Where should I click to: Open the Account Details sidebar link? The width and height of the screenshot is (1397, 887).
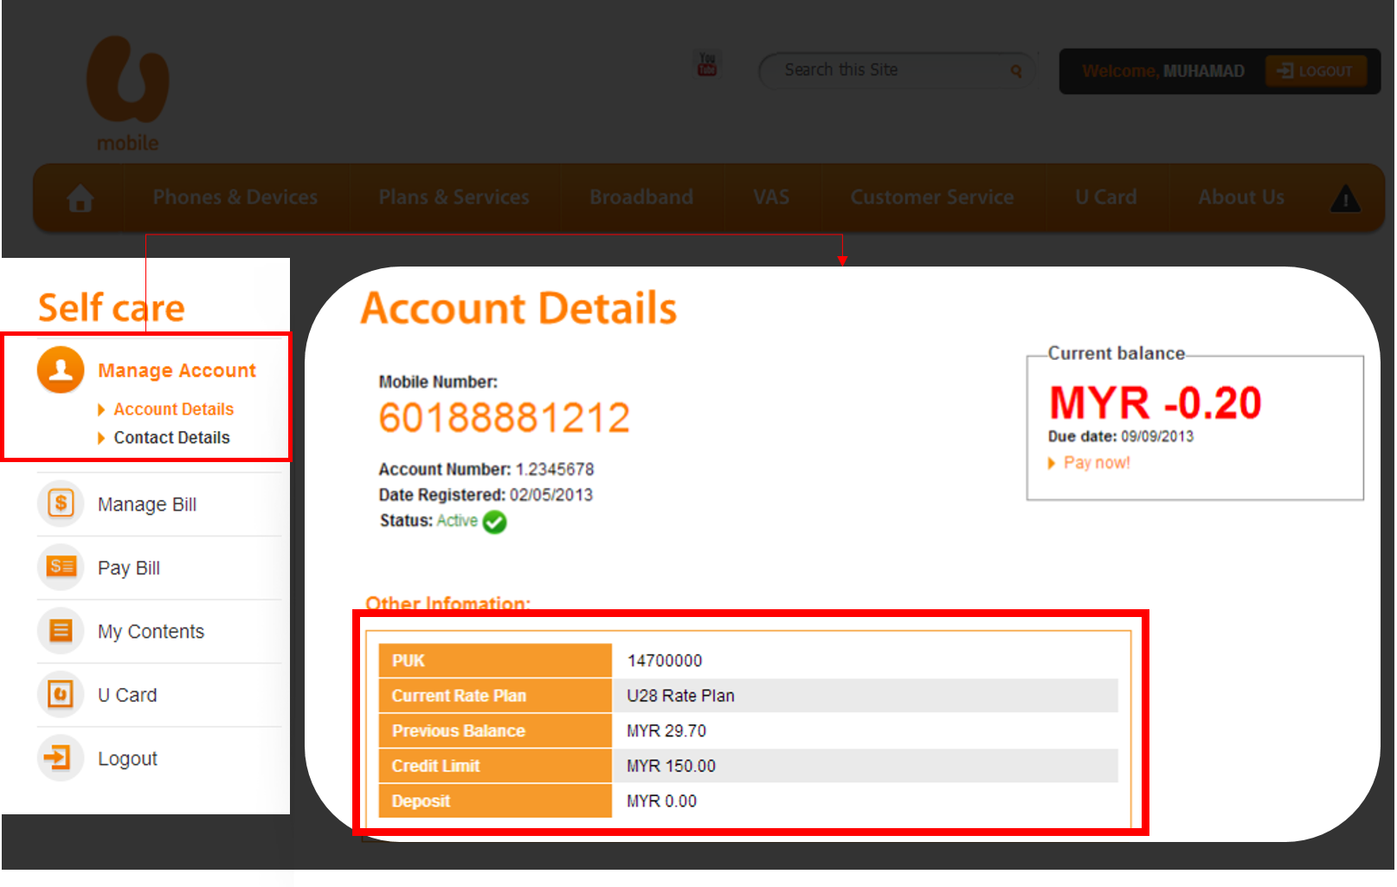pos(174,409)
